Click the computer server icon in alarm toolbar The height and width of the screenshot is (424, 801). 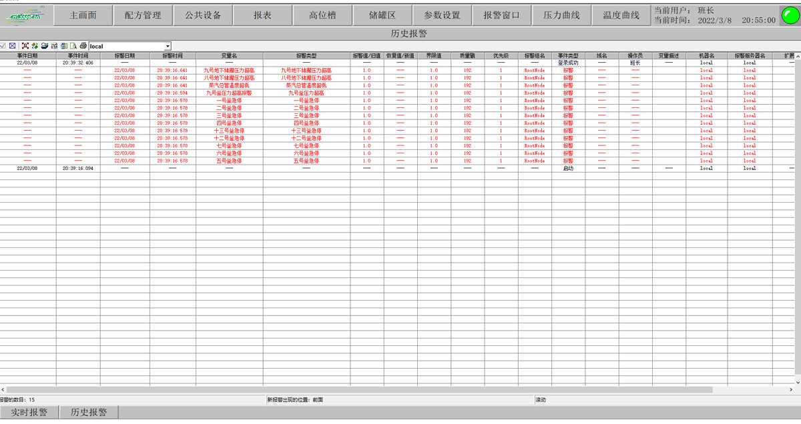pos(64,46)
